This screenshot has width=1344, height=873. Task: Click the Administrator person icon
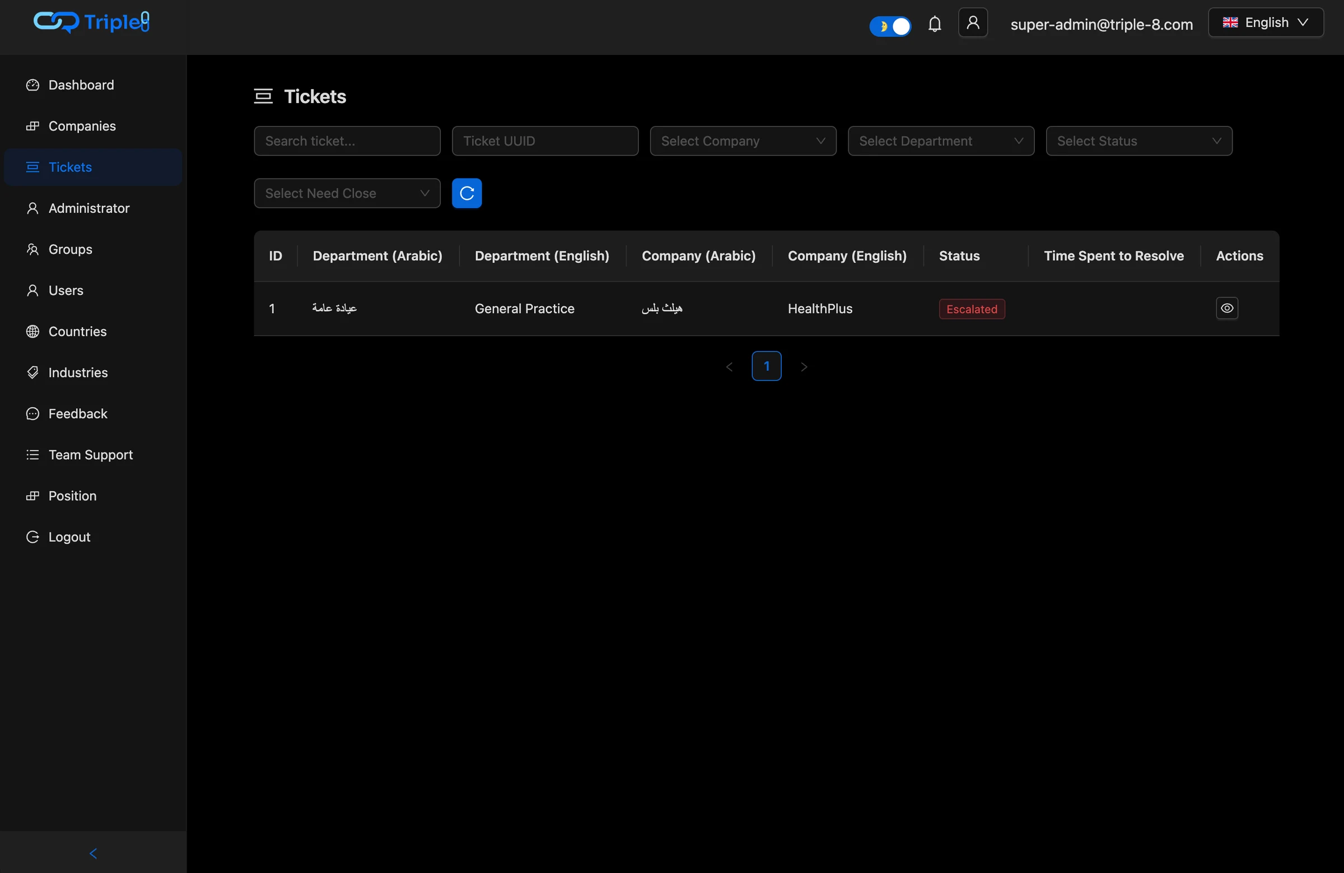pyautogui.click(x=32, y=208)
